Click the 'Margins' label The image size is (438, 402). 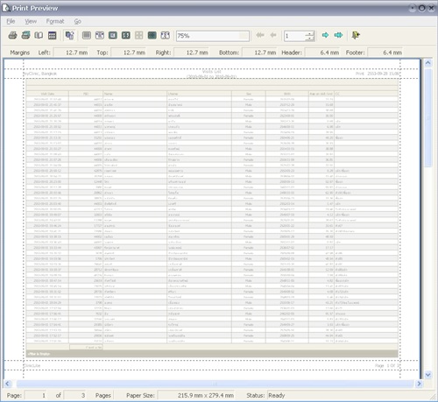tap(20, 53)
